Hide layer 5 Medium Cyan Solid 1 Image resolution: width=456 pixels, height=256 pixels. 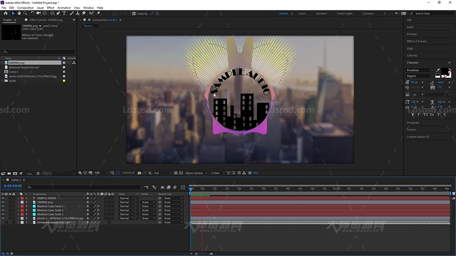pos(3,214)
